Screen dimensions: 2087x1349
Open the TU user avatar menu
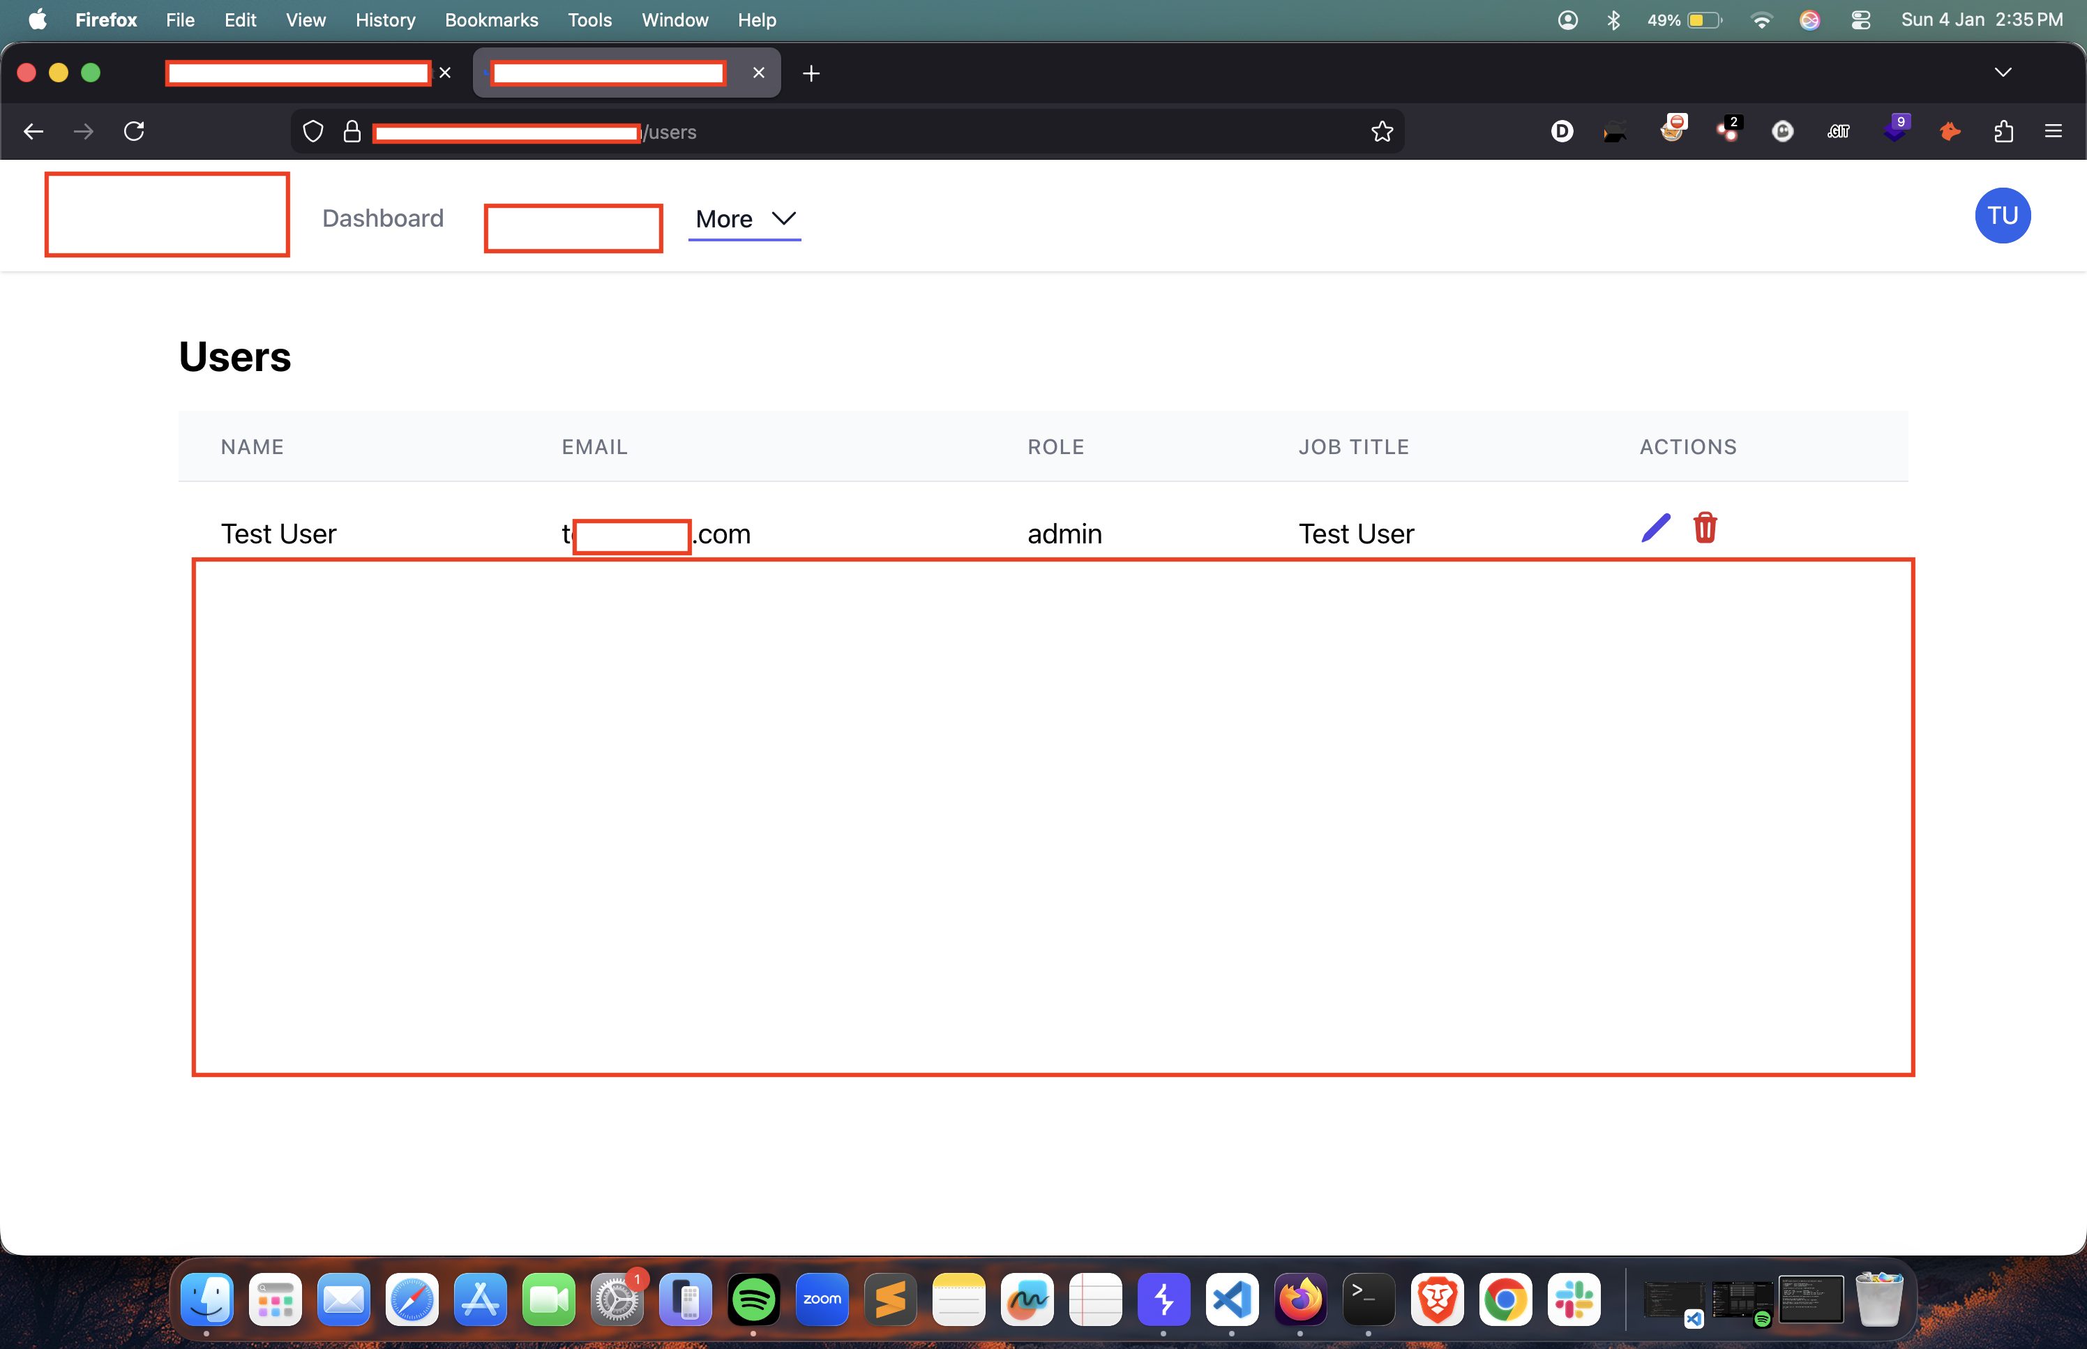(2002, 216)
